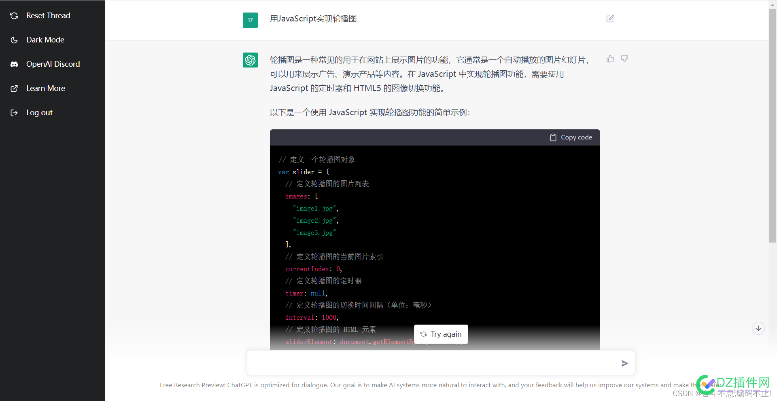The height and width of the screenshot is (401, 777).
Task: Click the user avatar labeled 17
Action: coord(250,20)
